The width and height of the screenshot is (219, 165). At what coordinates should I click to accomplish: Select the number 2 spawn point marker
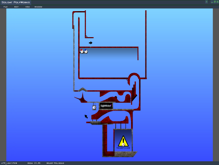94,108
